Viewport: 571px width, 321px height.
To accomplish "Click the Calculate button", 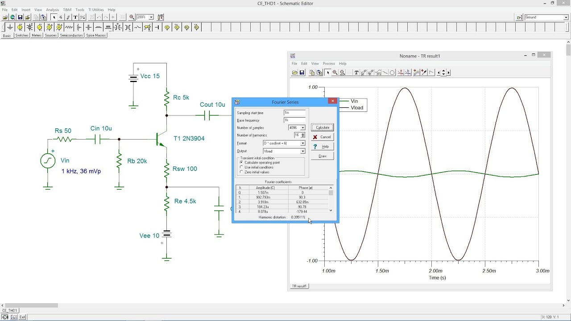I will 323,128.
